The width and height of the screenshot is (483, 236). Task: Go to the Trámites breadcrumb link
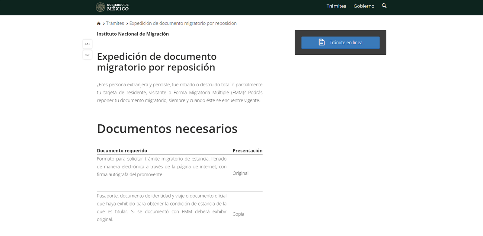pos(115,23)
